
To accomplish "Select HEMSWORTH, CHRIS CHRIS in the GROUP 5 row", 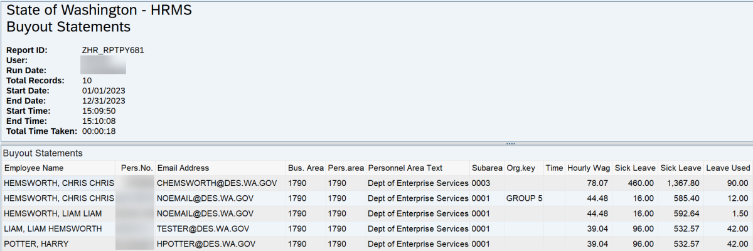I will (x=59, y=198).
